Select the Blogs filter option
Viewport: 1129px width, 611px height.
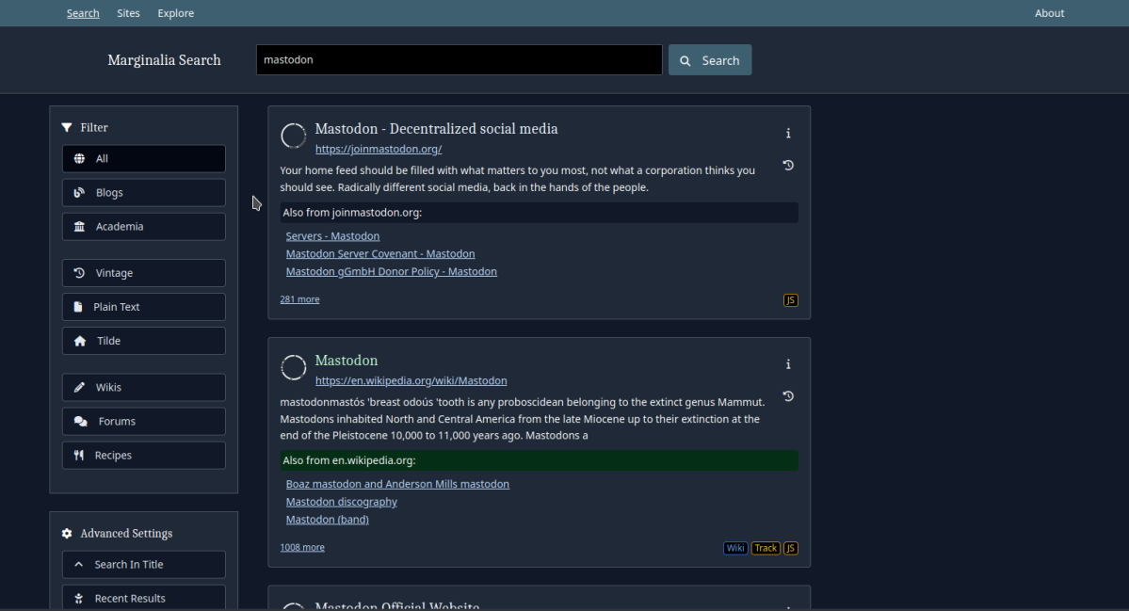(x=144, y=192)
